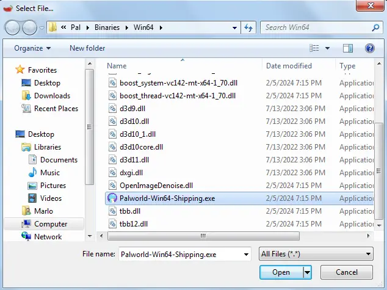Open the Pictures library

pyautogui.click(x=46, y=186)
